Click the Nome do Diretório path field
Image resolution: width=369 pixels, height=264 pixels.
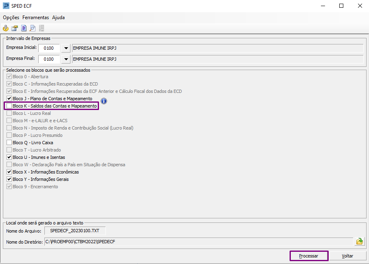tap(199, 242)
